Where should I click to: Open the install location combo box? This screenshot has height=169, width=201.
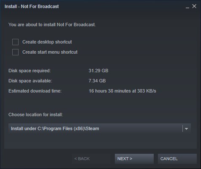[100, 128]
